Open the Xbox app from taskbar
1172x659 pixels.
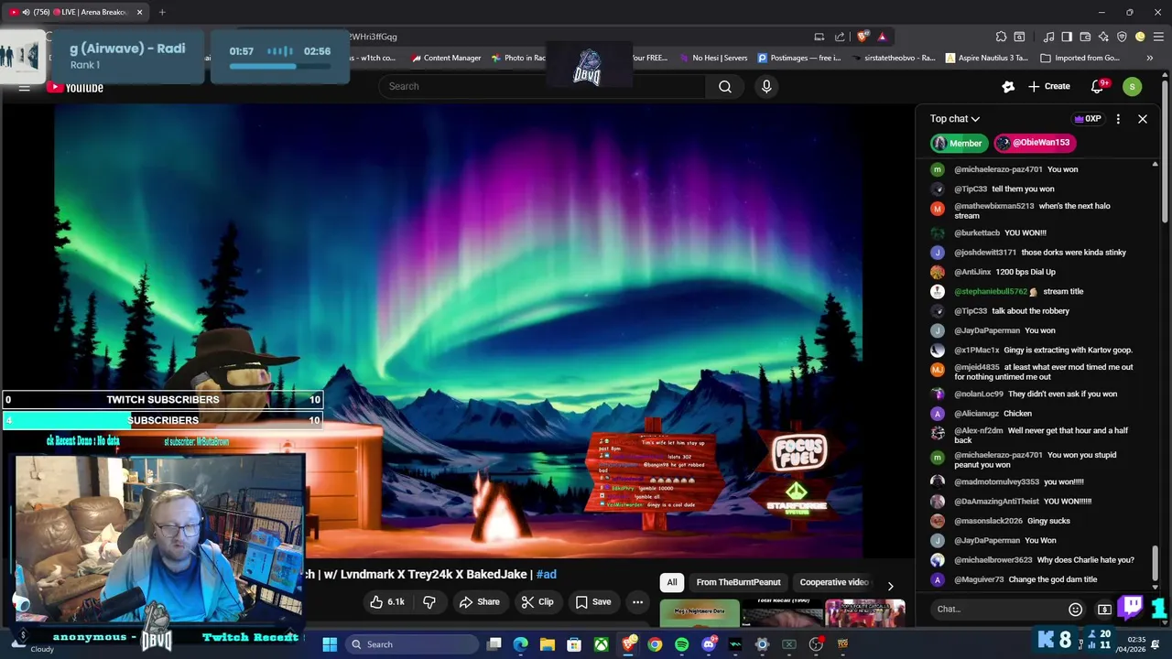(x=601, y=644)
